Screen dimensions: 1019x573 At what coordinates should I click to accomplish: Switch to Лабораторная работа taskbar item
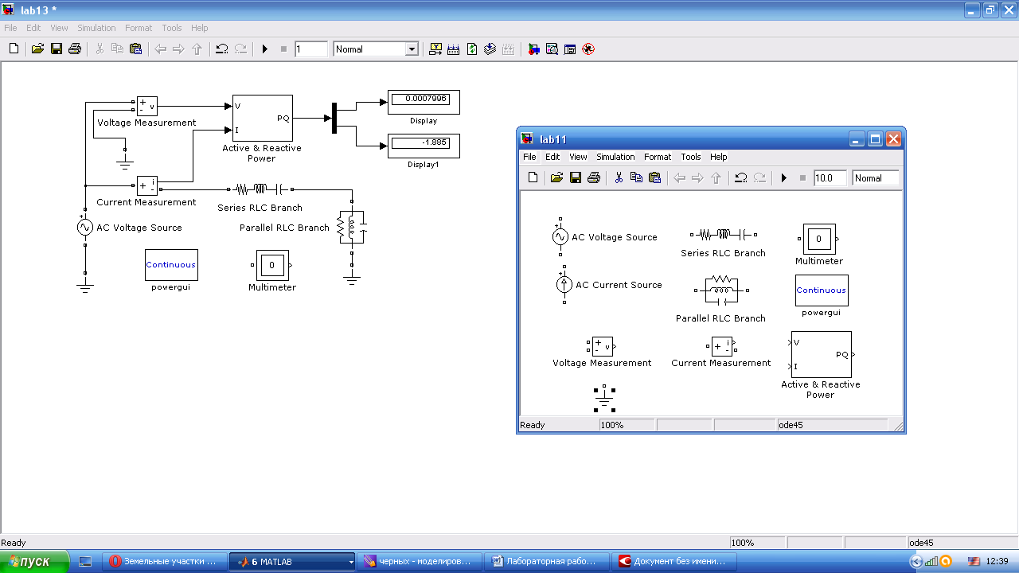coord(547,562)
